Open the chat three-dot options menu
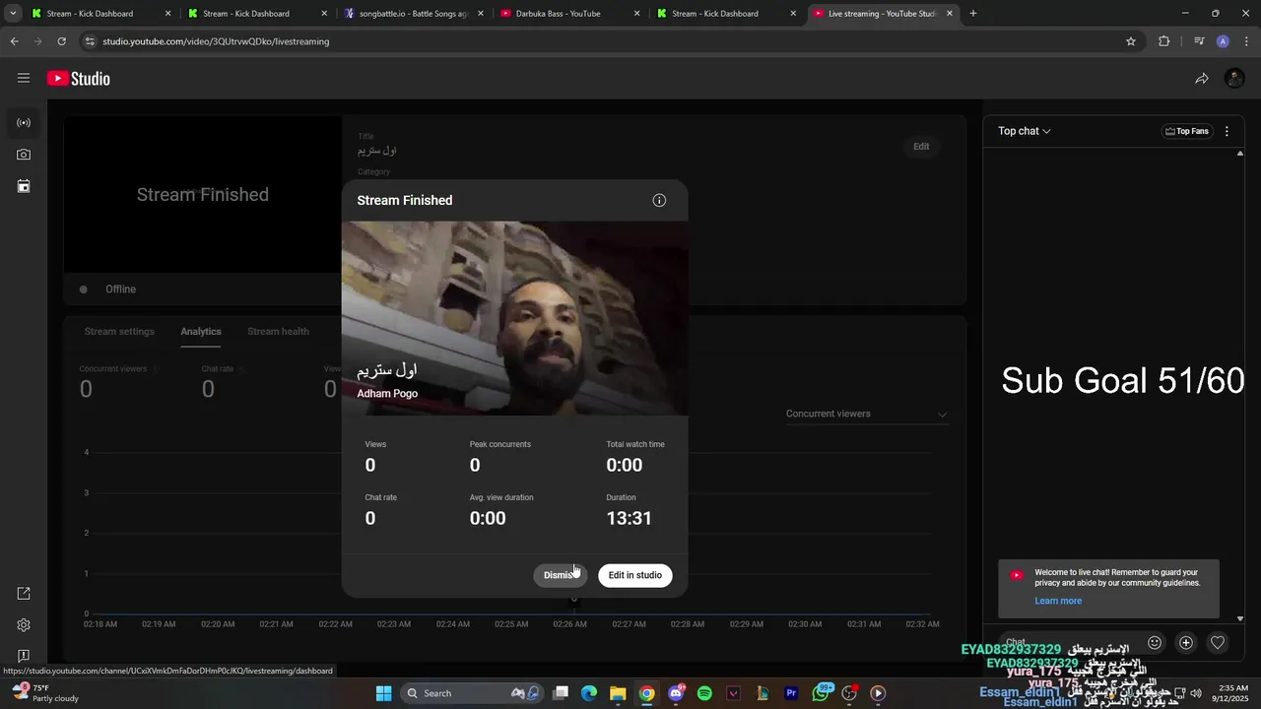The image size is (1261, 709). point(1227,131)
